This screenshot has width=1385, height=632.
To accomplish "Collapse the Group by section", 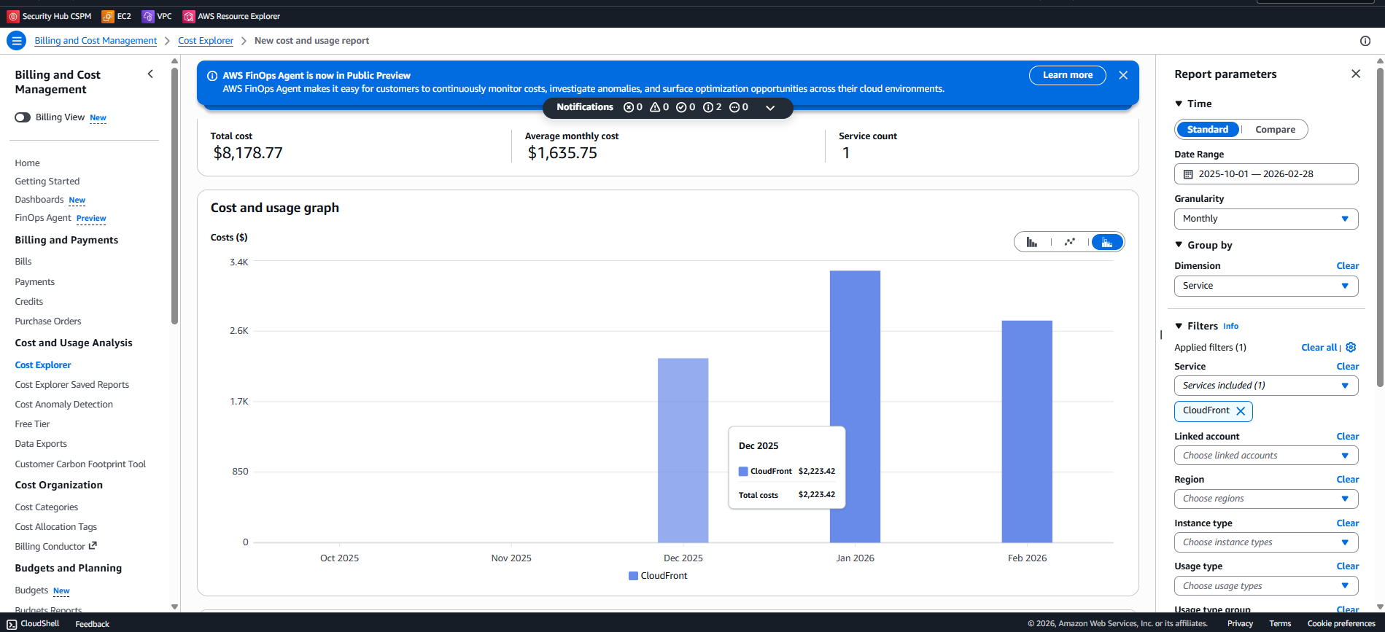I will 1179,245.
